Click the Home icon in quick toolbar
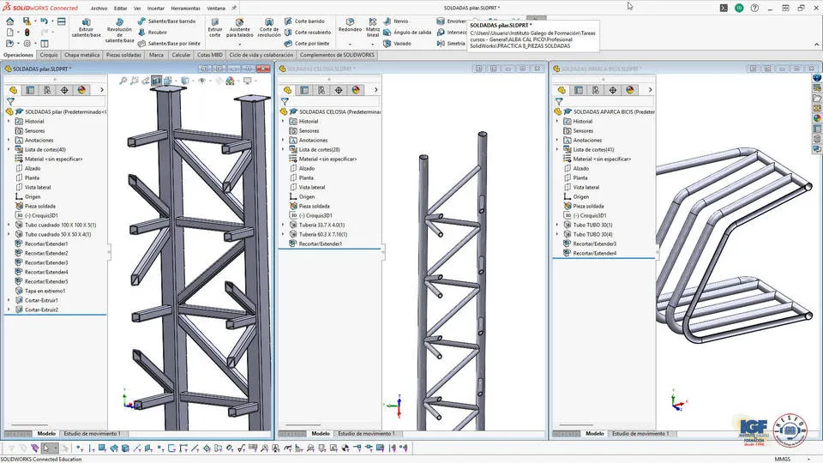823x463 pixels. 10,21
